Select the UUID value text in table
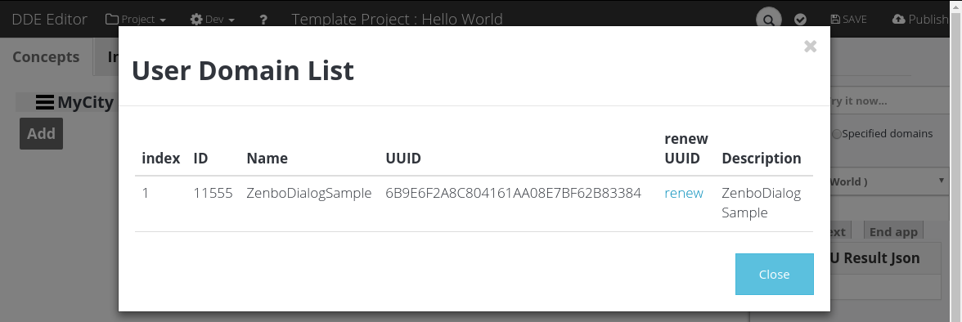Image resolution: width=962 pixels, height=322 pixels. [x=514, y=193]
